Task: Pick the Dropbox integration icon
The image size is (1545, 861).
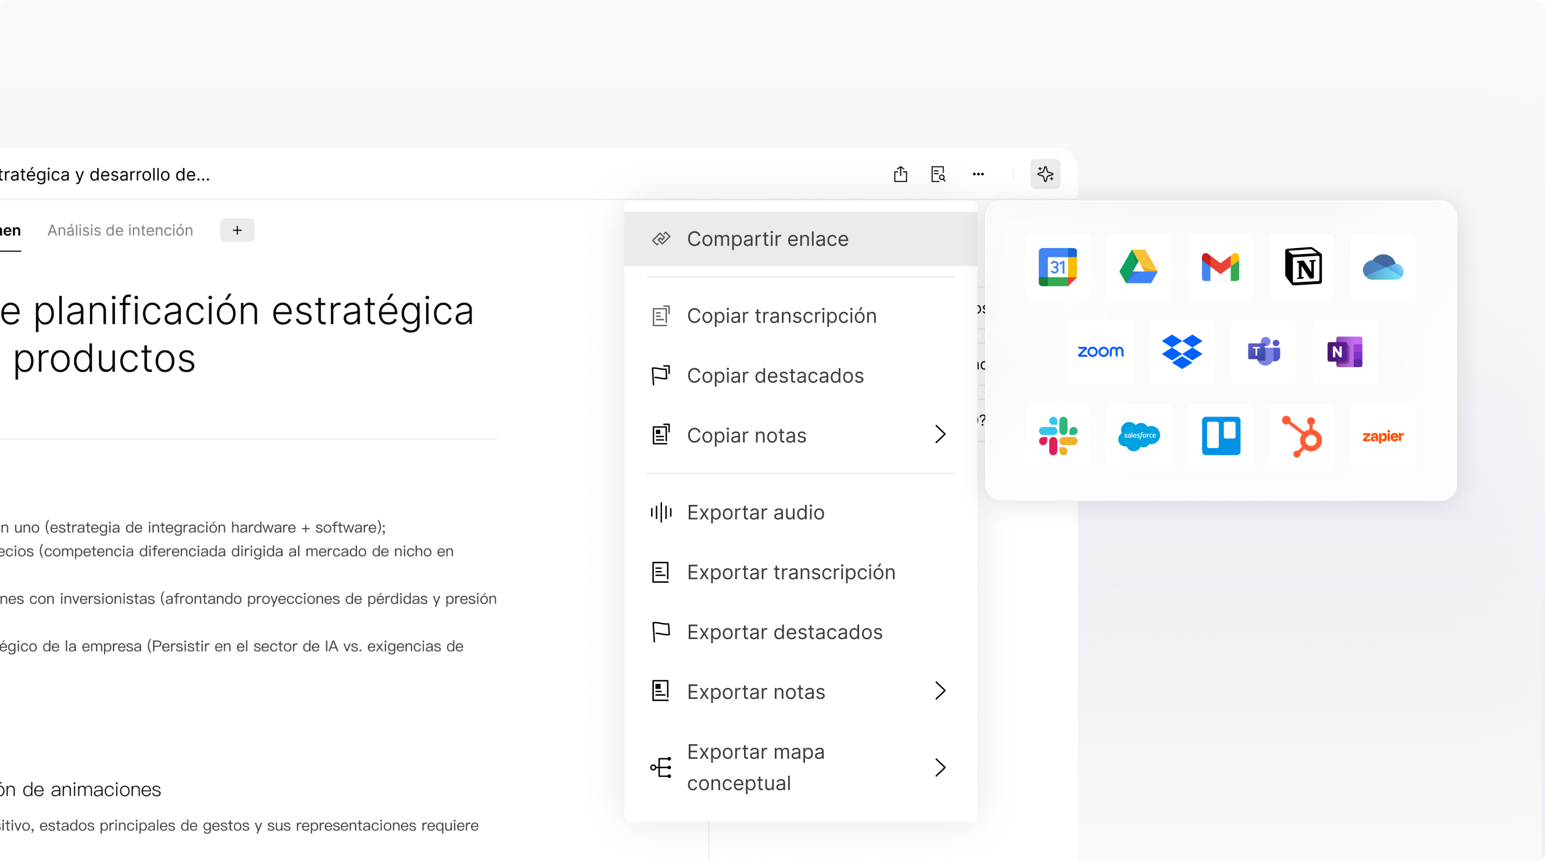Action: [x=1182, y=351]
